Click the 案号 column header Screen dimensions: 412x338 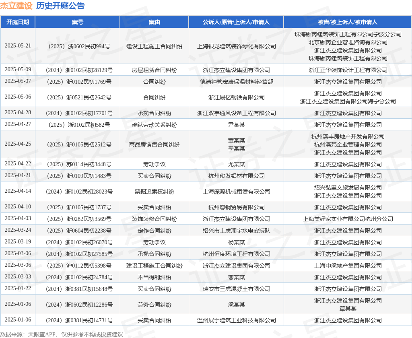click(x=78, y=22)
